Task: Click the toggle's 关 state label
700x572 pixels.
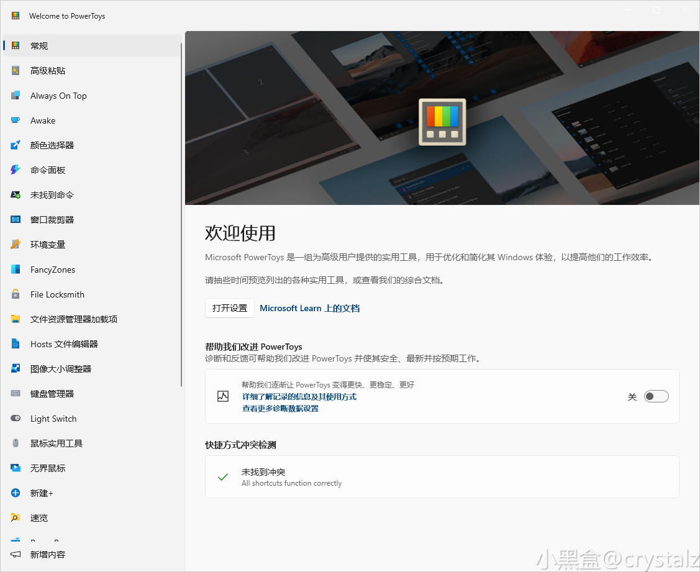Action: 632,396
